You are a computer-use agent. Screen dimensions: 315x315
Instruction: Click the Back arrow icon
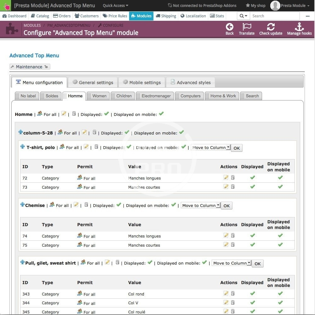[x=230, y=27]
